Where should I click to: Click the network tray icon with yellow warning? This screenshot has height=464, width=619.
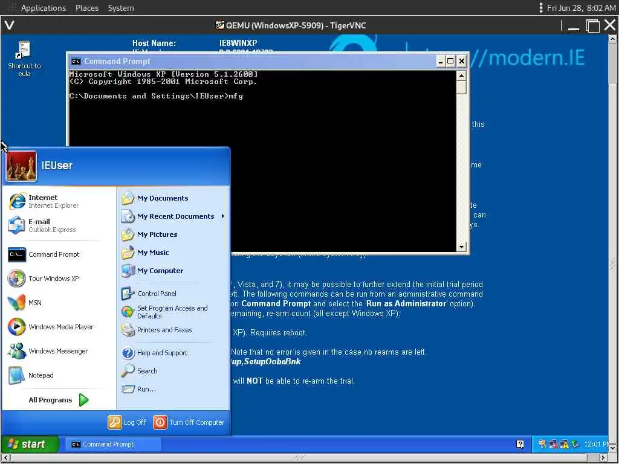pyautogui.click(x=564, y=444)
